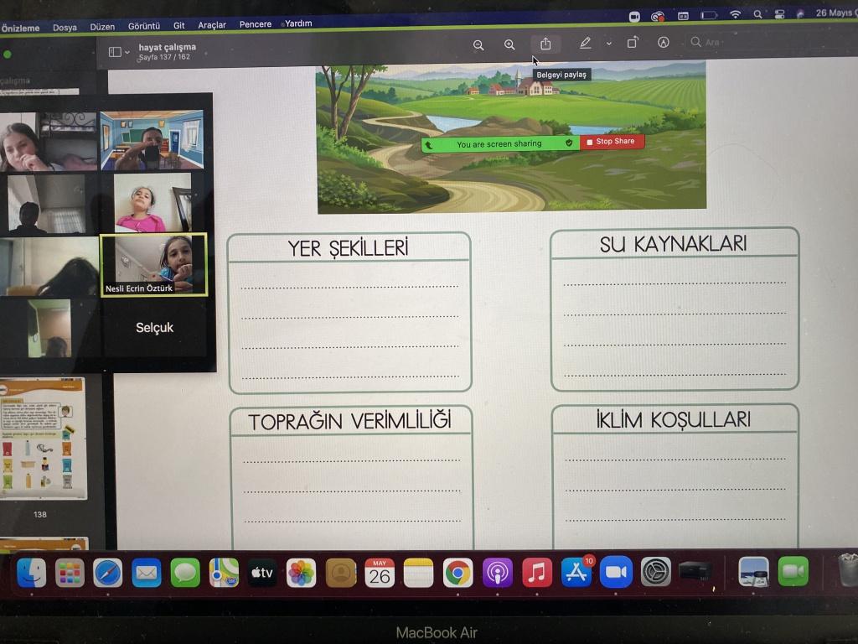The width and height of the screenshot is (858, 644).
Task: Click the zoom in magnifier icon
Action: 509,45
